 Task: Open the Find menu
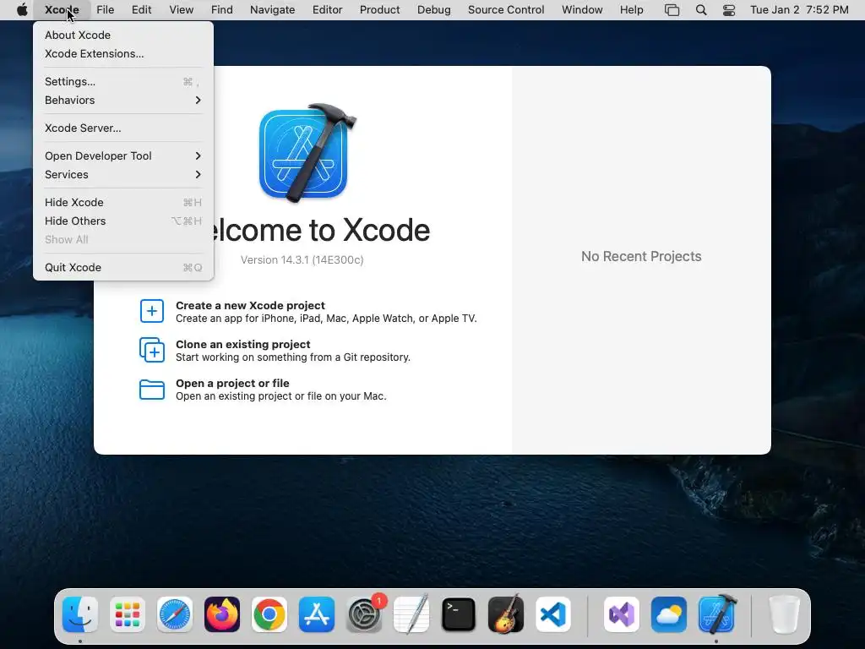click(x=222, y=9)
